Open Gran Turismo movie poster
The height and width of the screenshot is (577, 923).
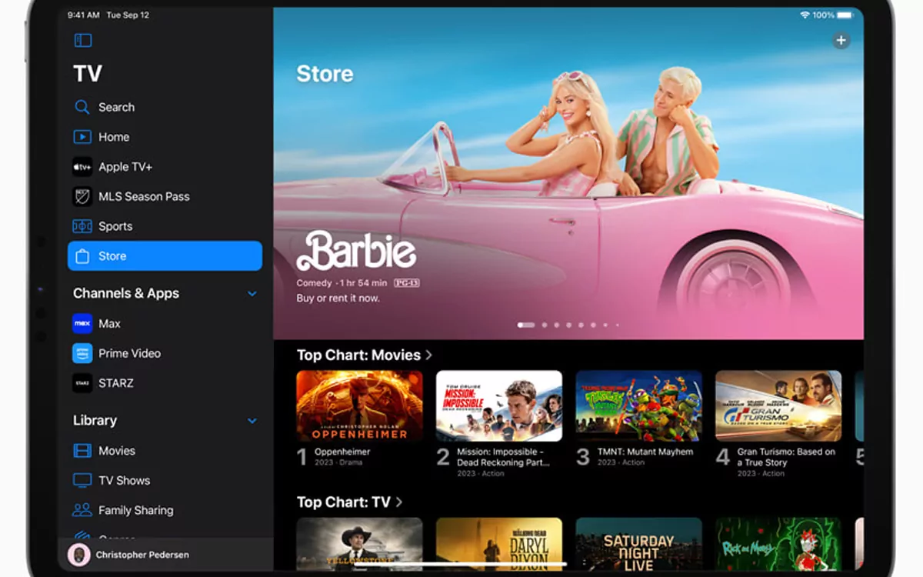(x=778, y=405)
